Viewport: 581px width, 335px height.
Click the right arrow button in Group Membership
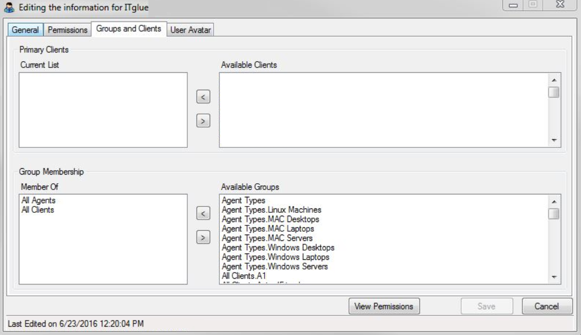pos(204,237)
